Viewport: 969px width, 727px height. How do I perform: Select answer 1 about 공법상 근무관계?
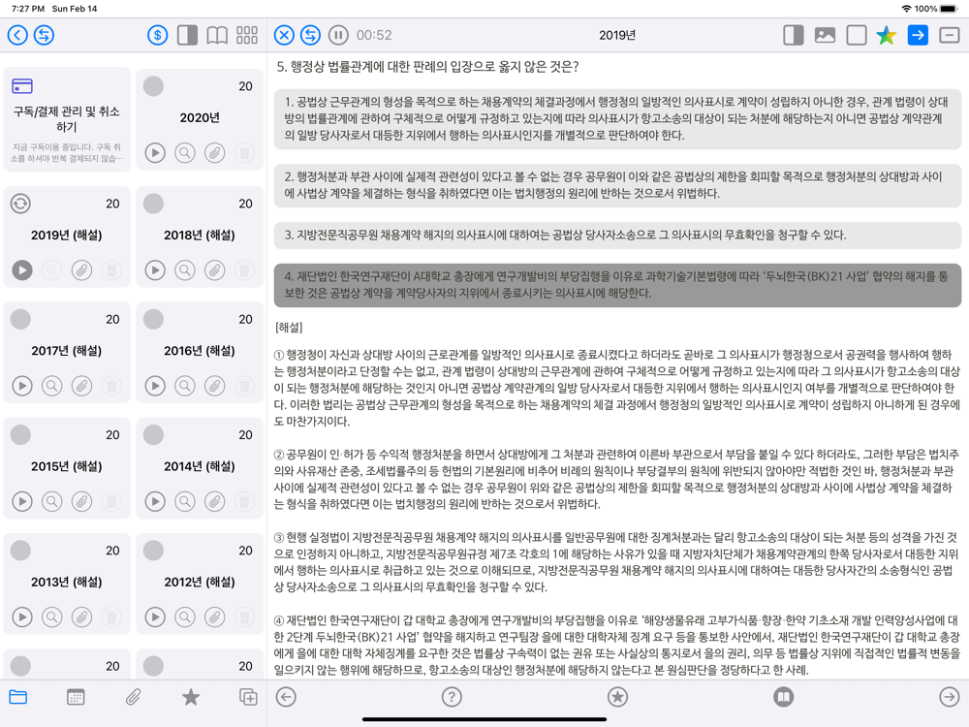(x=617, y=118)
